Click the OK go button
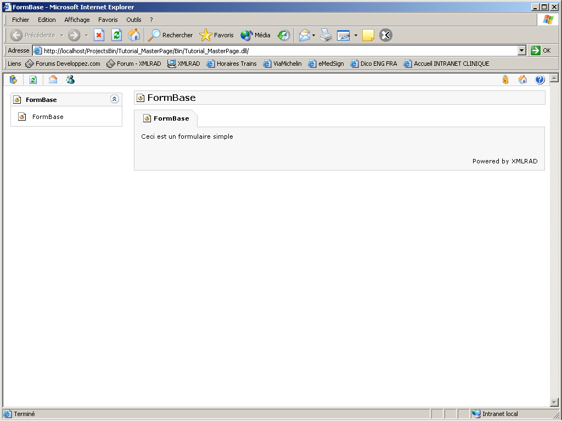The height and width of the screenshot is (421, 562). pyautogui.click(x=541, y=50)
